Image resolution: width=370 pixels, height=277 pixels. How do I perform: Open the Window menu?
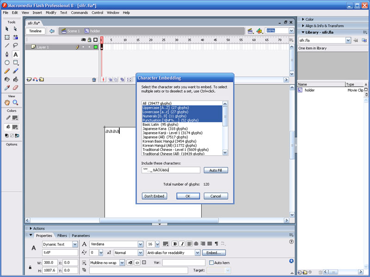pos(113,13)
